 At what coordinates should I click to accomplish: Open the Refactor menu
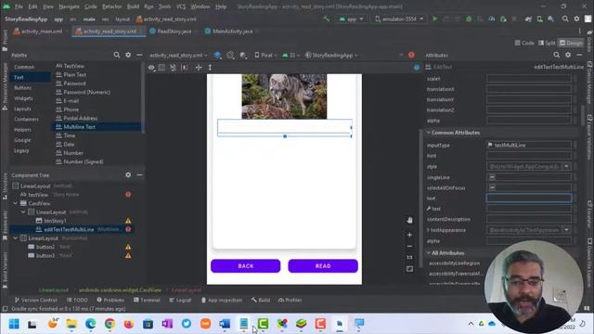coord(112,6)
